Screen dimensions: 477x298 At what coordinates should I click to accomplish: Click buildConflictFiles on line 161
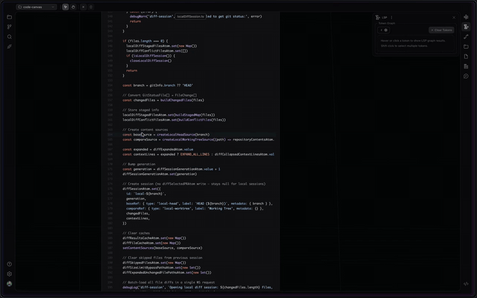coord(195,120)
